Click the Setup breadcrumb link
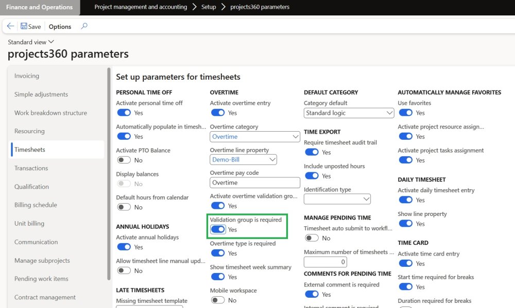 click(209, 7)
